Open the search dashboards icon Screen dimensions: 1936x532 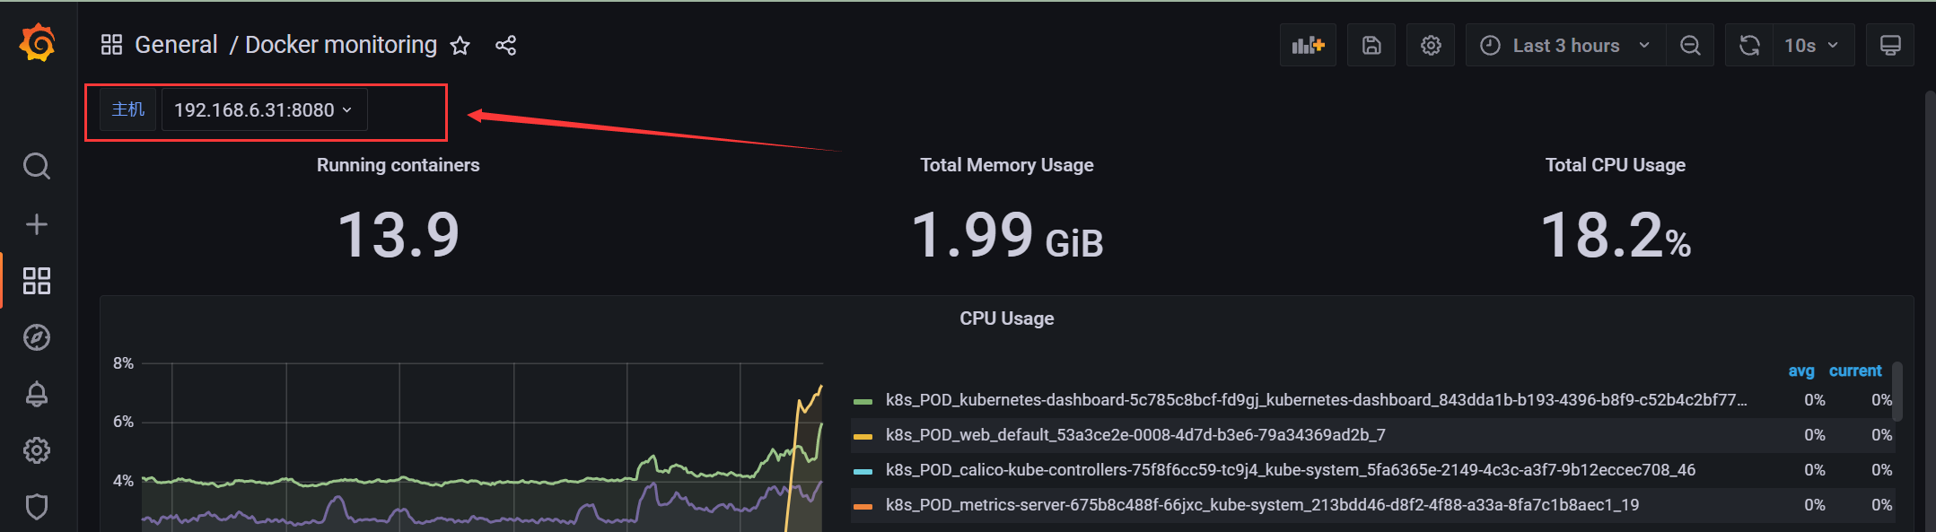tap(37, 166)
